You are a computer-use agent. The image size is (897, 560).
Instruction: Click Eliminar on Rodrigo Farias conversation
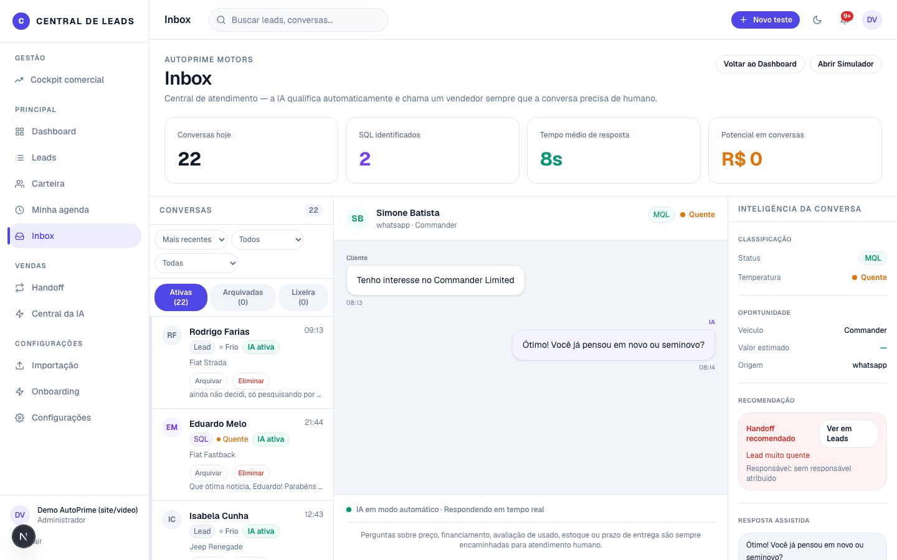point(251,381)
